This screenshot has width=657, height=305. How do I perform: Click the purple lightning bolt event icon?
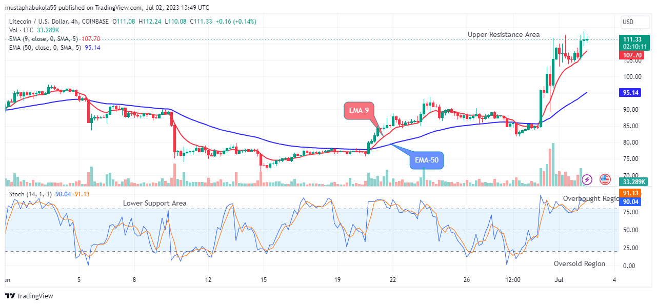click(588, 179)
